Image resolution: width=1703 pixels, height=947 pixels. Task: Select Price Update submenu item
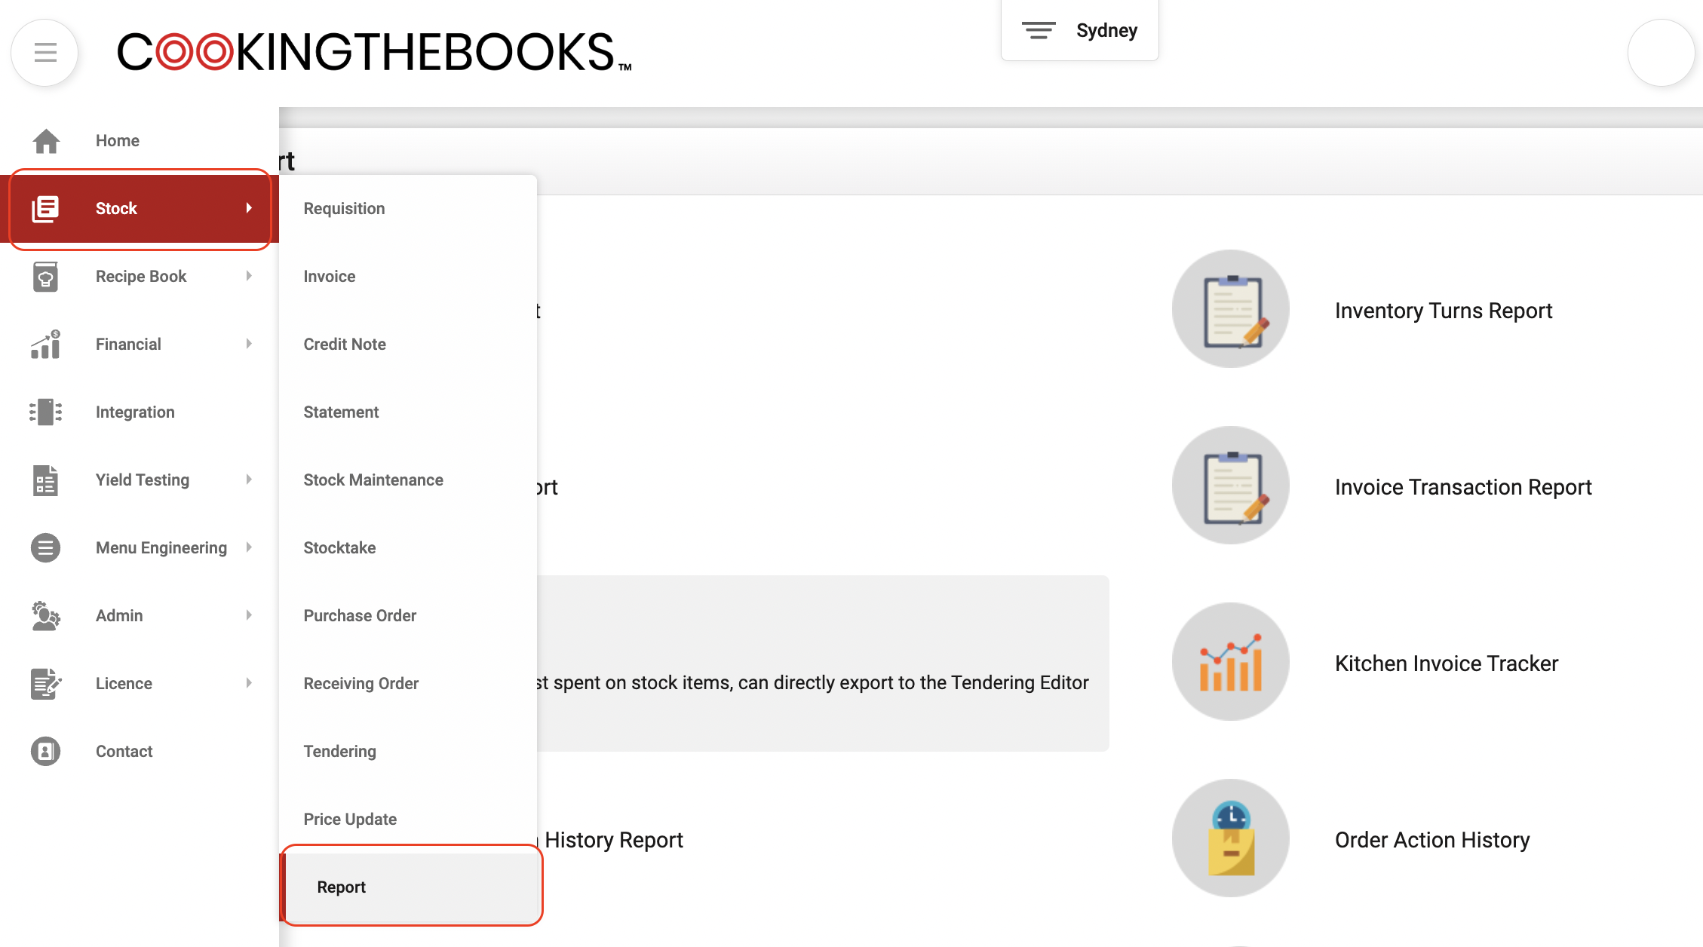[x=408, y=820]
